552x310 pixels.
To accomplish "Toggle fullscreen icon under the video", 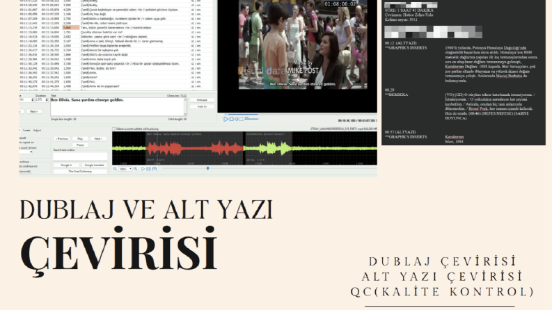I will [x=242, y=119].
